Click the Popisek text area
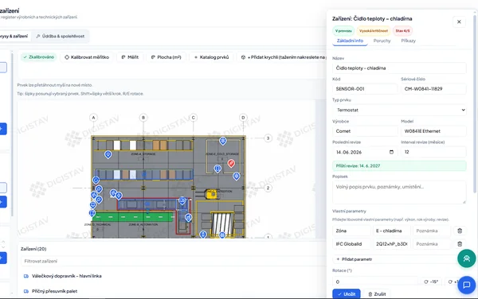 click(x=399, y=192)
